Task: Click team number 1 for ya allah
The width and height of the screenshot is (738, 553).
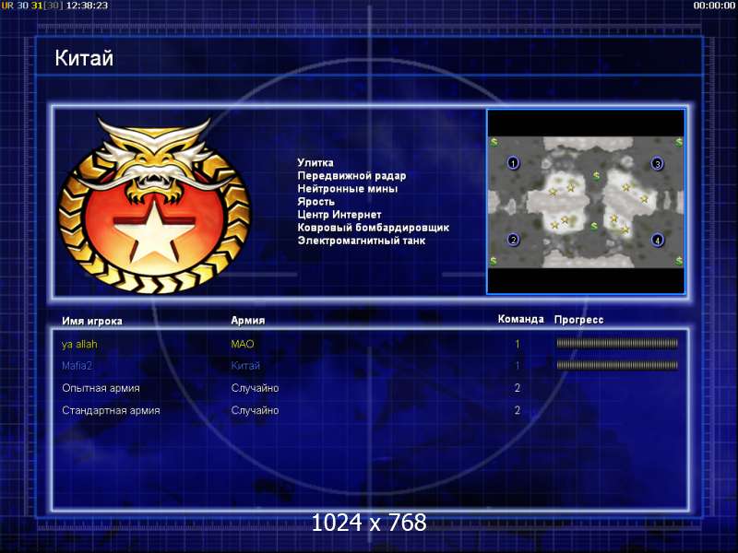Action: (x=518, y=344)
